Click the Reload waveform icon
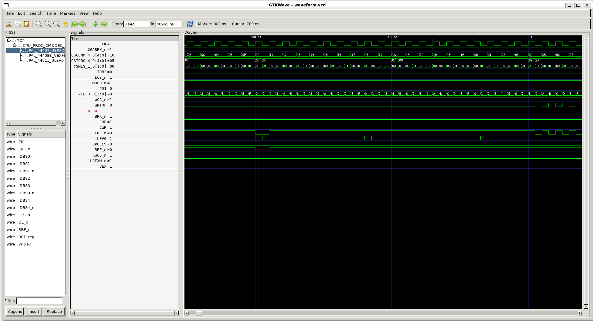The height and width of the screenshot is (321, 593). click(190, 24)
